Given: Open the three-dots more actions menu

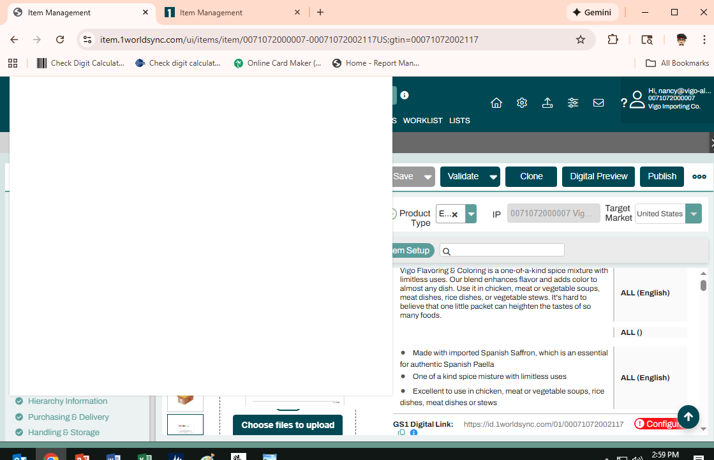Looking at the screenshot, I should [699, 177].
